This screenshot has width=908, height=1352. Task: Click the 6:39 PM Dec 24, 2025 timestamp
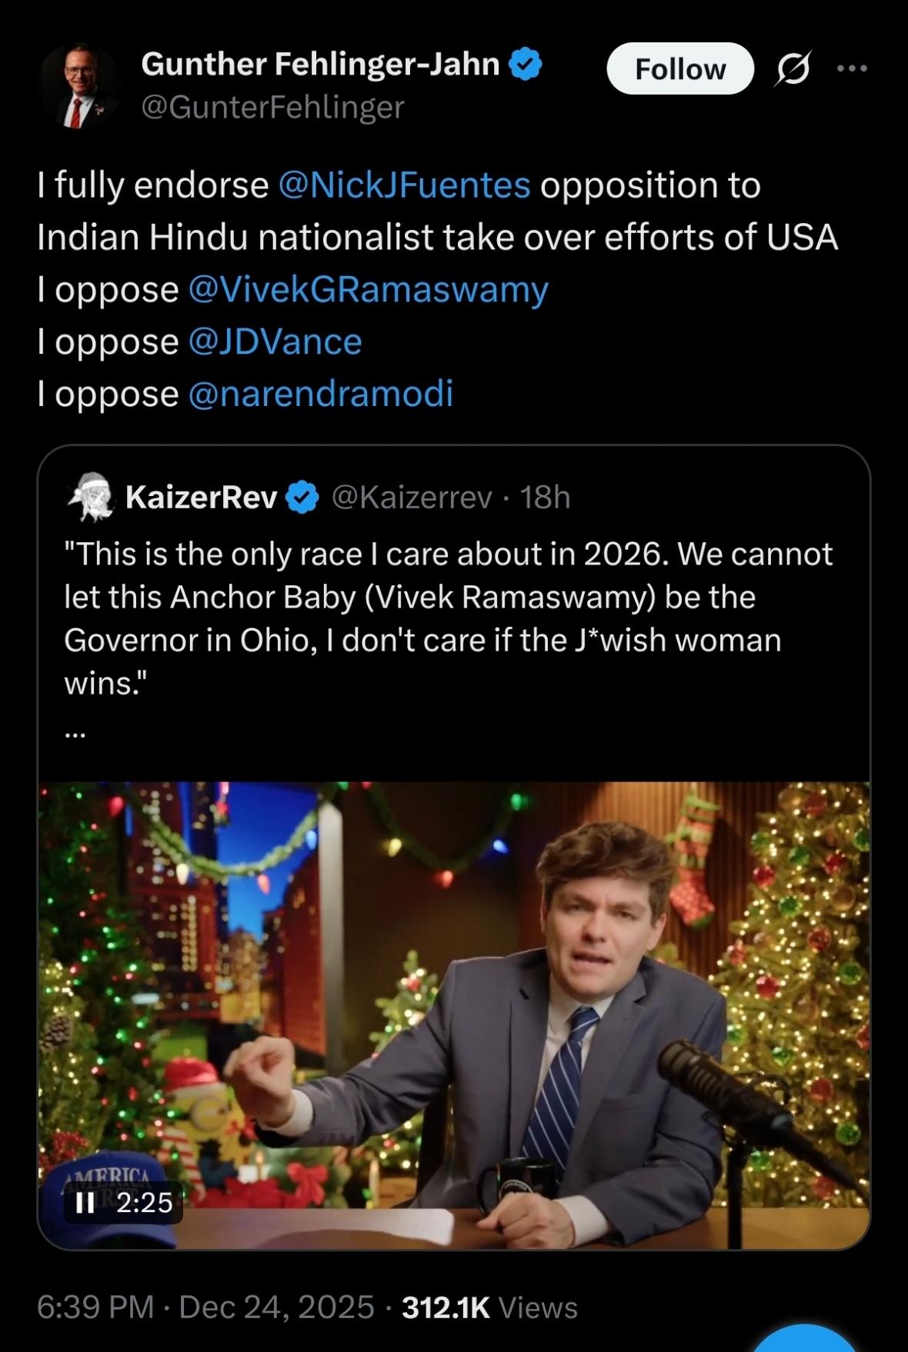coord(205,1307)
